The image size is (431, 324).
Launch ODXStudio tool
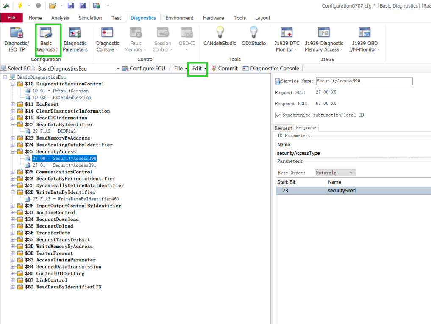(253, 37)
